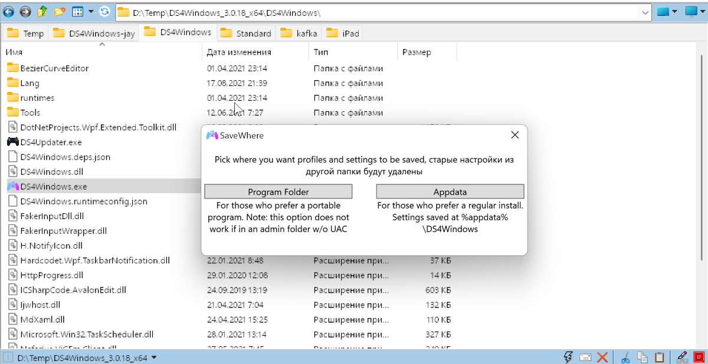Open the Standard tab
Viewport: 708px width, 364px height.
tap(246, 34)
